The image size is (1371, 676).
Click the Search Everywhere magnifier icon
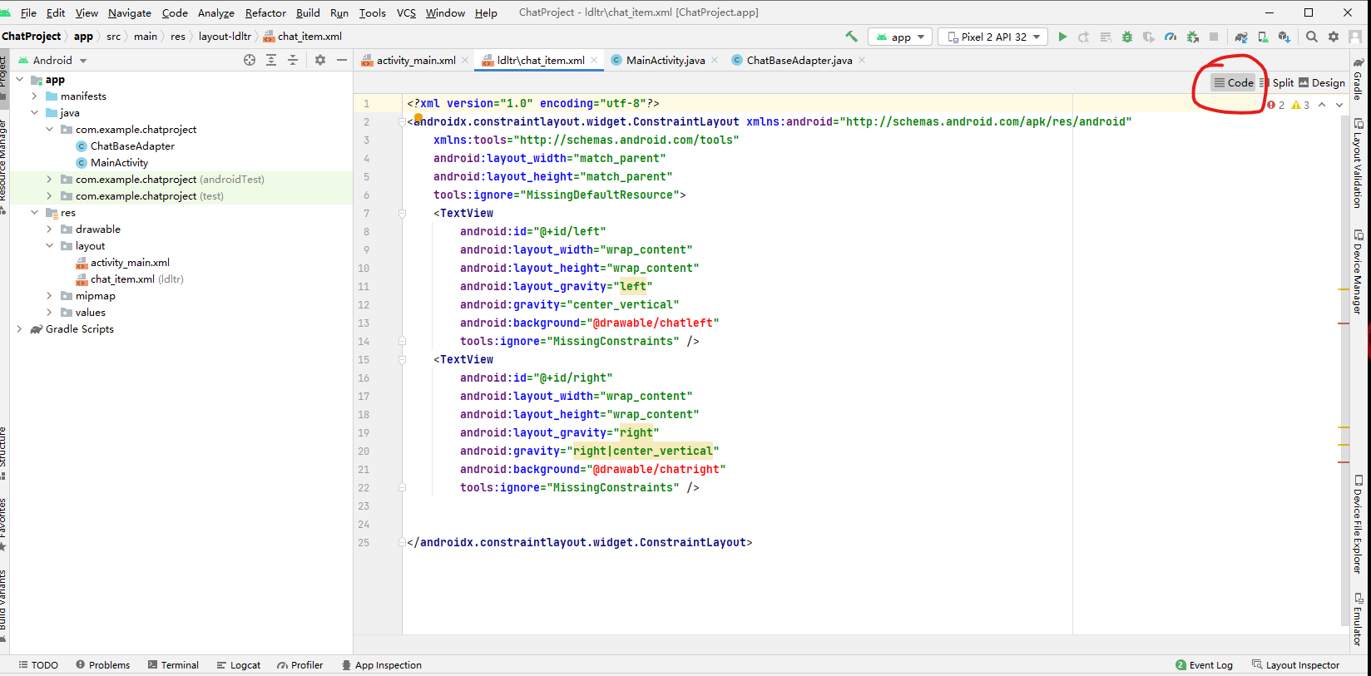pos(1312,37)
